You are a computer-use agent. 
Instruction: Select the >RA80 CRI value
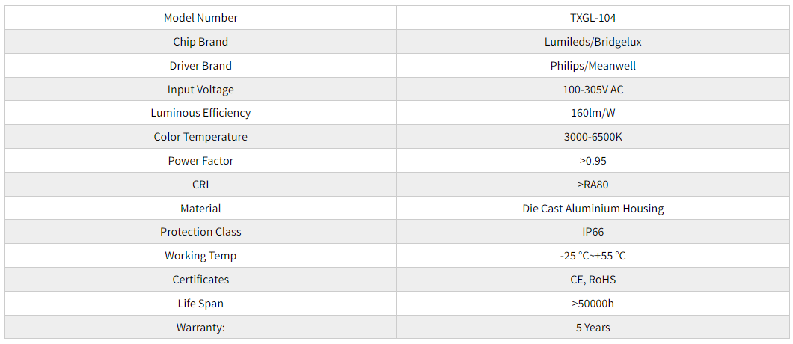pos(593,185)
